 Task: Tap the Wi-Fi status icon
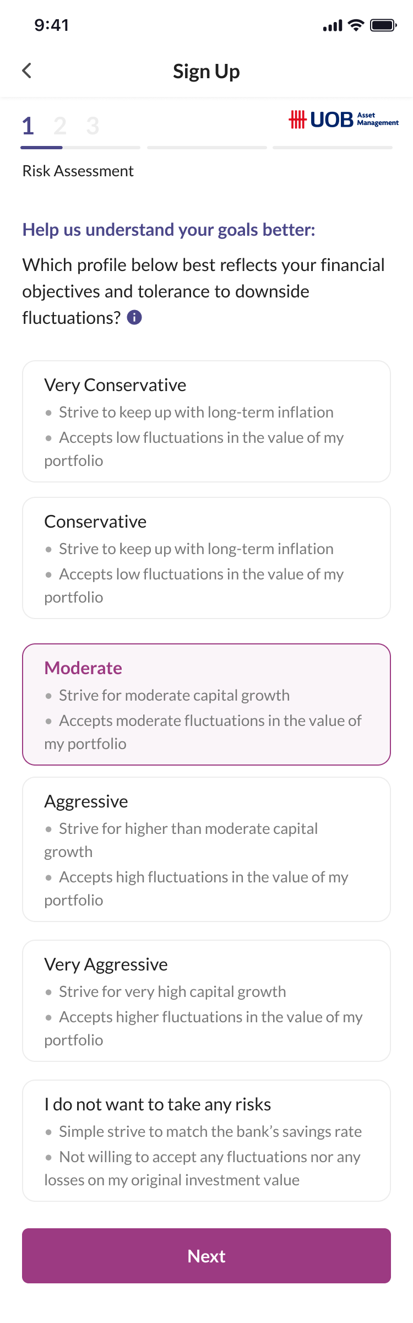click(x=356, y=25)
